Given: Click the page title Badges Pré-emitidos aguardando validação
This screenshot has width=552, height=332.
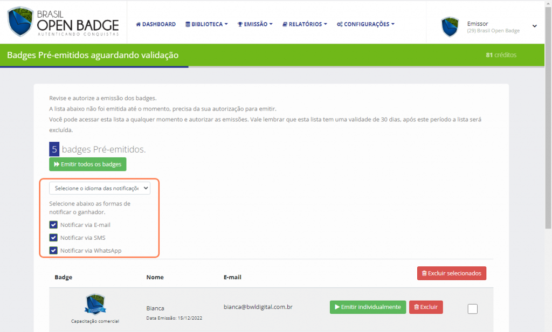Looking at the screenshot, I should click(x=93, y=55).
